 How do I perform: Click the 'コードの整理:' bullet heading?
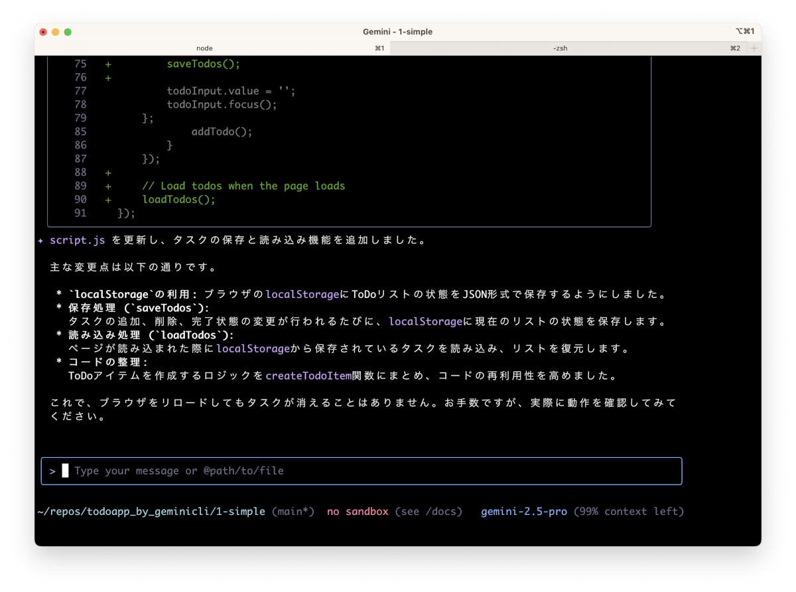pos(107,362)
